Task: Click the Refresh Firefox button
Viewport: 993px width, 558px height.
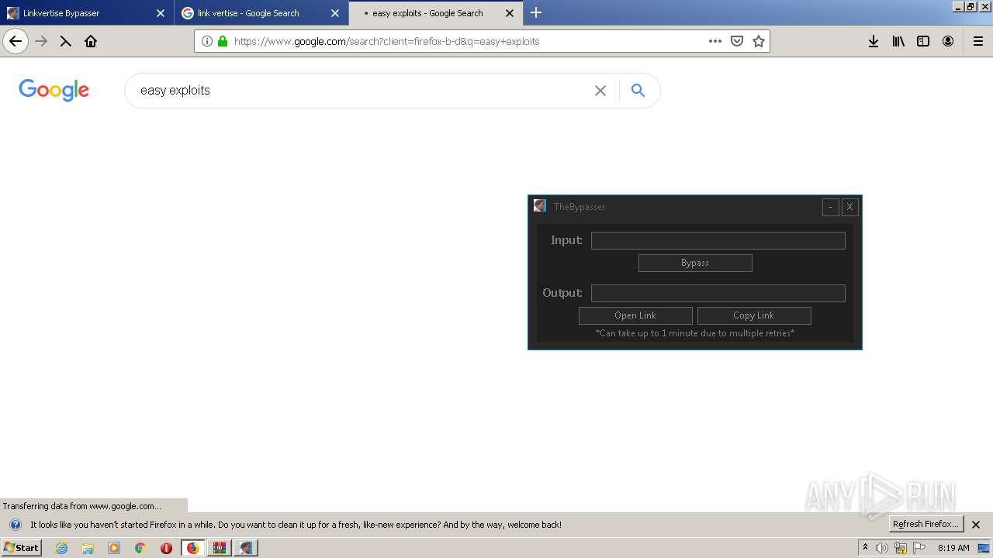Action: click(926, 524)
